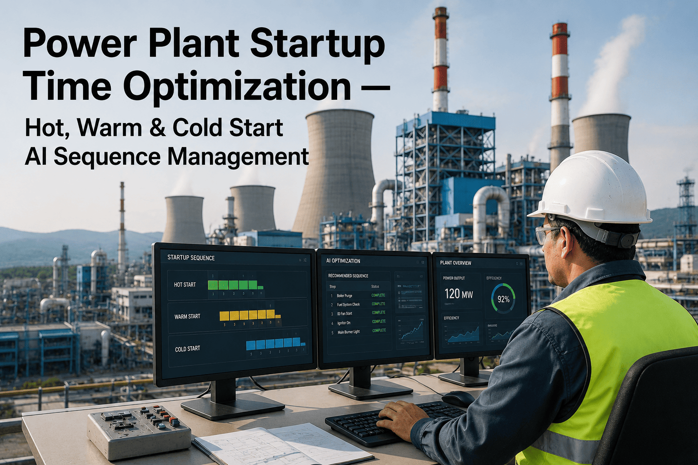Screen dimensions: 698x465
Task: Click the POWER OUTPUT label
Action: coord(454,278)
